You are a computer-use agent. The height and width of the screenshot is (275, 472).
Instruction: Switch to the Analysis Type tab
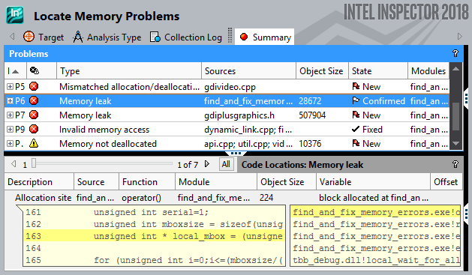107,37
